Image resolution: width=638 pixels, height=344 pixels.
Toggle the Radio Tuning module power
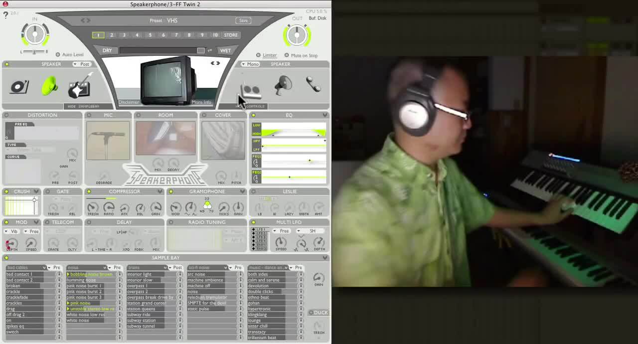(x=171, y=222)
